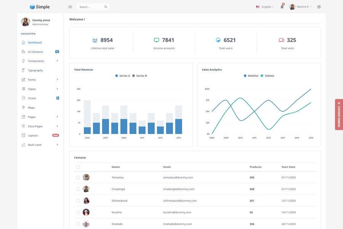The image size is (343, 229).
Task: Check the select-all contacts checkbox
Action: tap(77, 166)
